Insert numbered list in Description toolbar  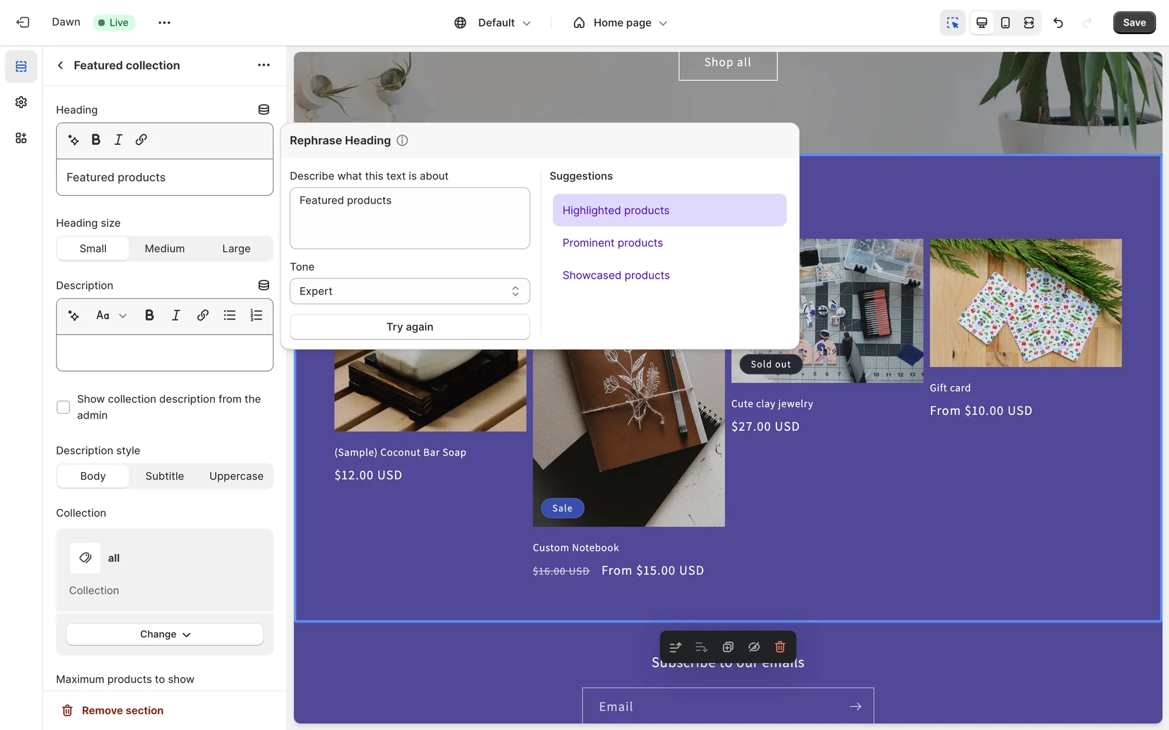tap(256, 315)
